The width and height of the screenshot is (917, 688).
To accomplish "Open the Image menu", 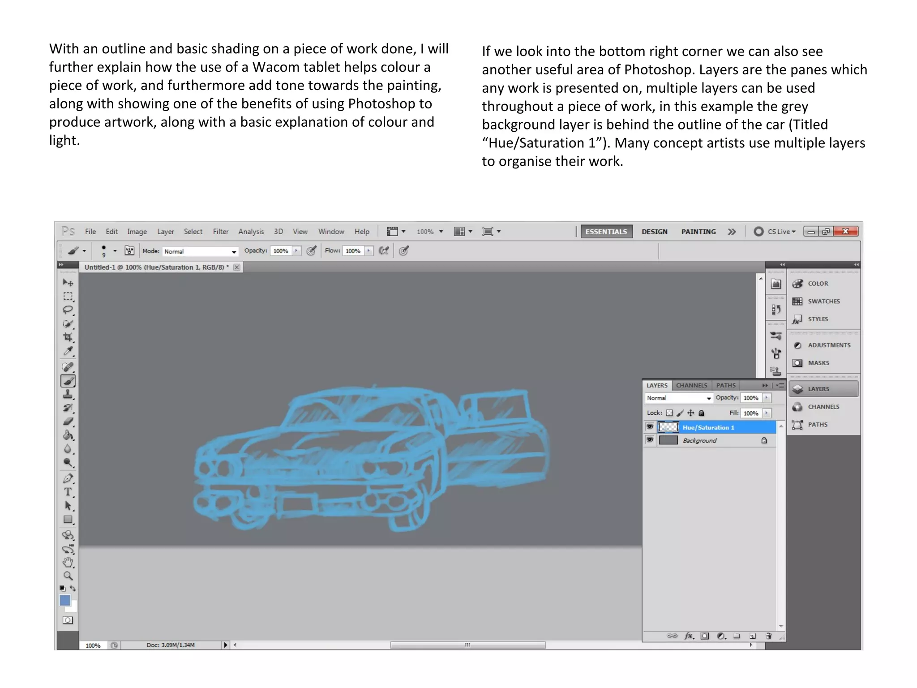I will click(x=137, y=232).
